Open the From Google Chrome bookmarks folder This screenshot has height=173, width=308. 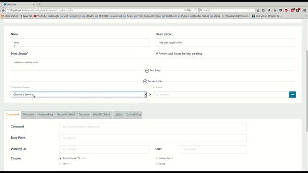[x=147, y=16]
